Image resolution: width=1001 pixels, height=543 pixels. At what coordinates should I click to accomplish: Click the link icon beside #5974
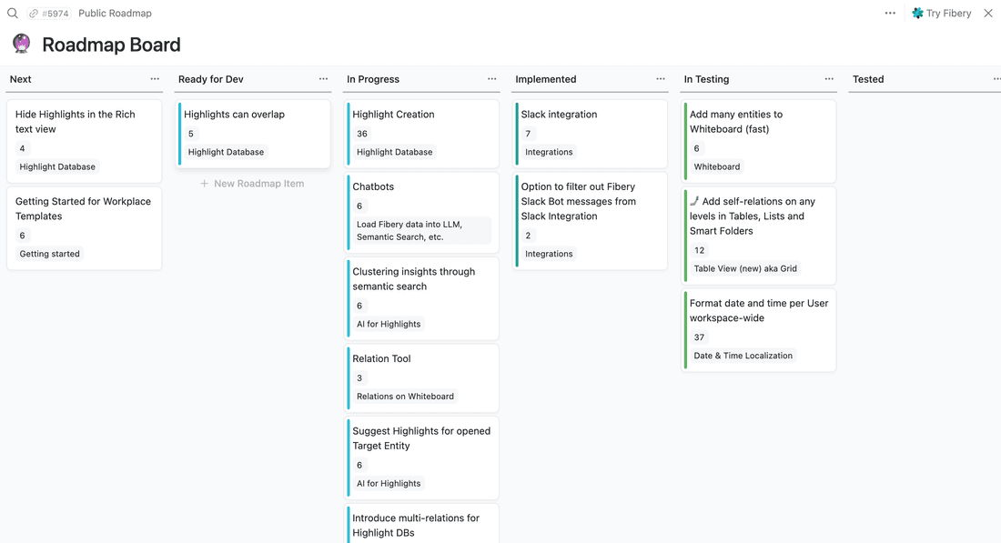(x=33, y=13)
